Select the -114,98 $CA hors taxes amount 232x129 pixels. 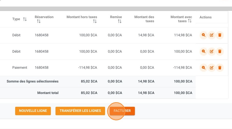click(88, 67)
